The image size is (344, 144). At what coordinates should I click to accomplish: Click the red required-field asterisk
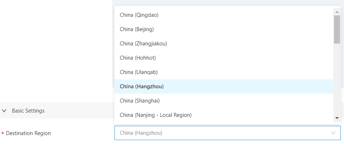(3, 134)
